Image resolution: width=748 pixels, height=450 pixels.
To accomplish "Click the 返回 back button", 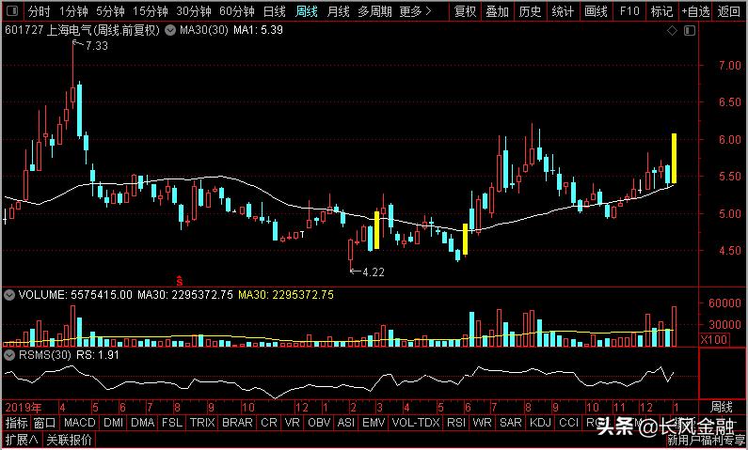I will [x=729, y=11].
